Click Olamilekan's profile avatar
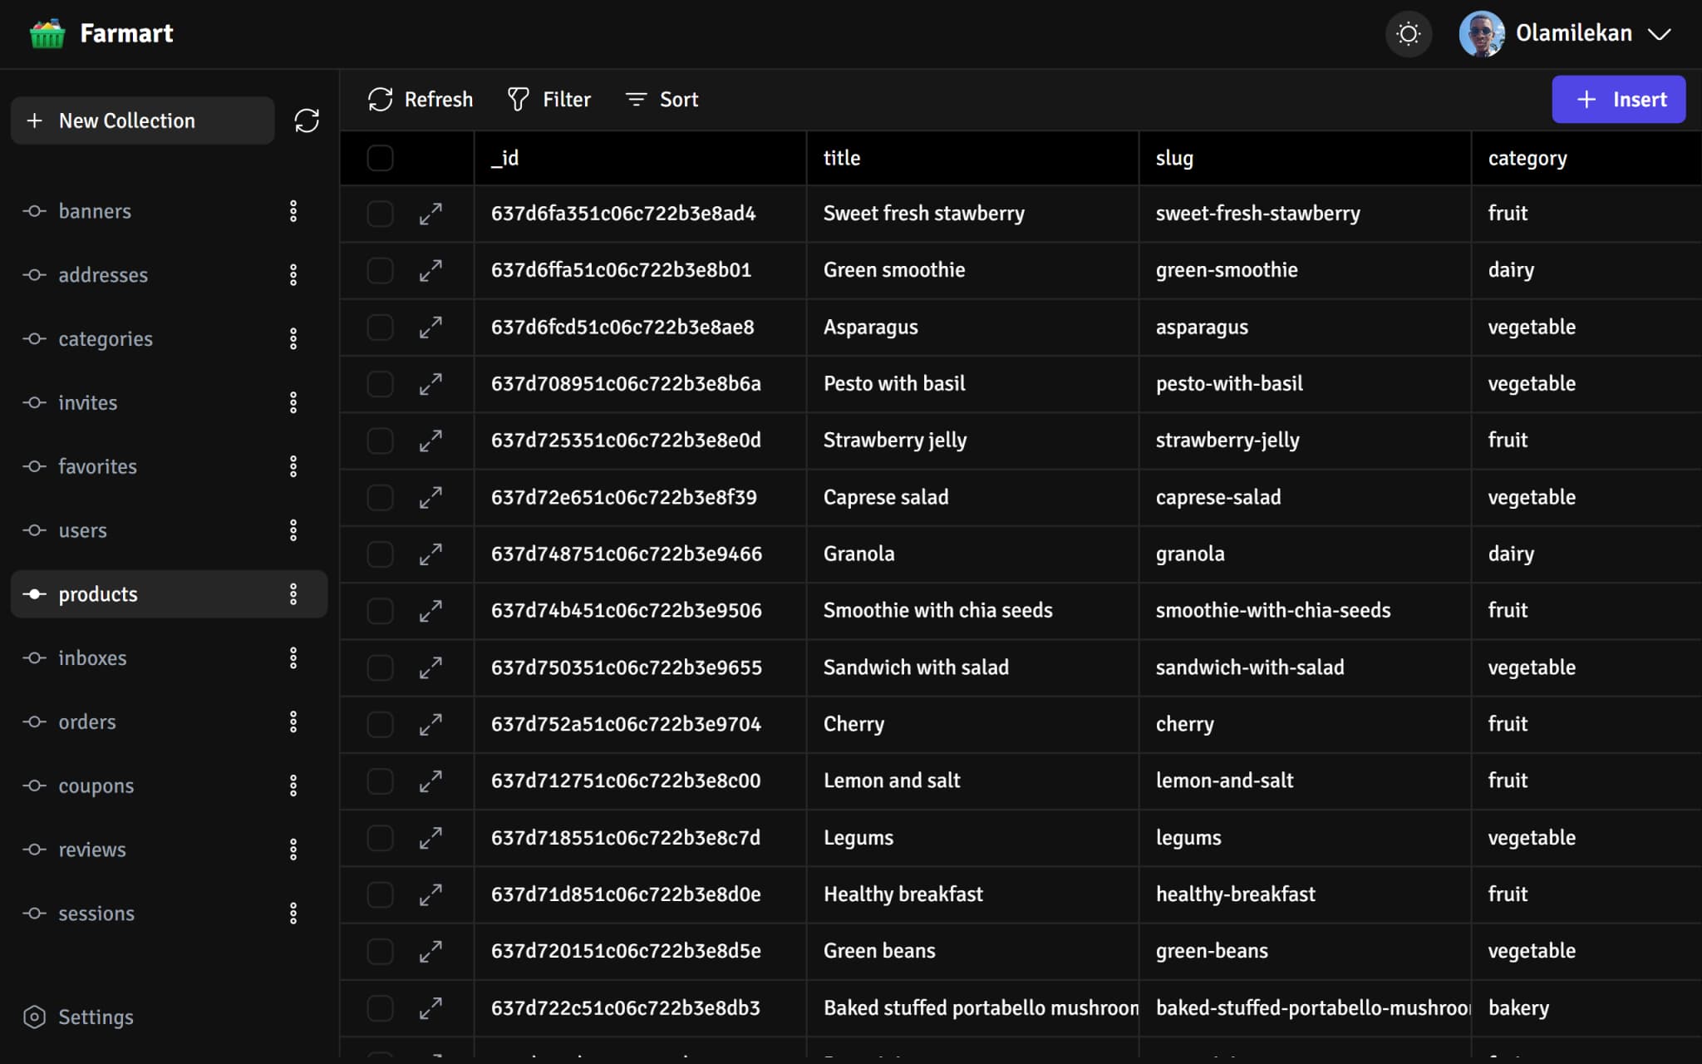 coord(1482,33)
